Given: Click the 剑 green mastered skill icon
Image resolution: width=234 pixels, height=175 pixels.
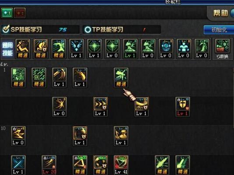Looking at the screenshot, I should (x=39, y=77).
